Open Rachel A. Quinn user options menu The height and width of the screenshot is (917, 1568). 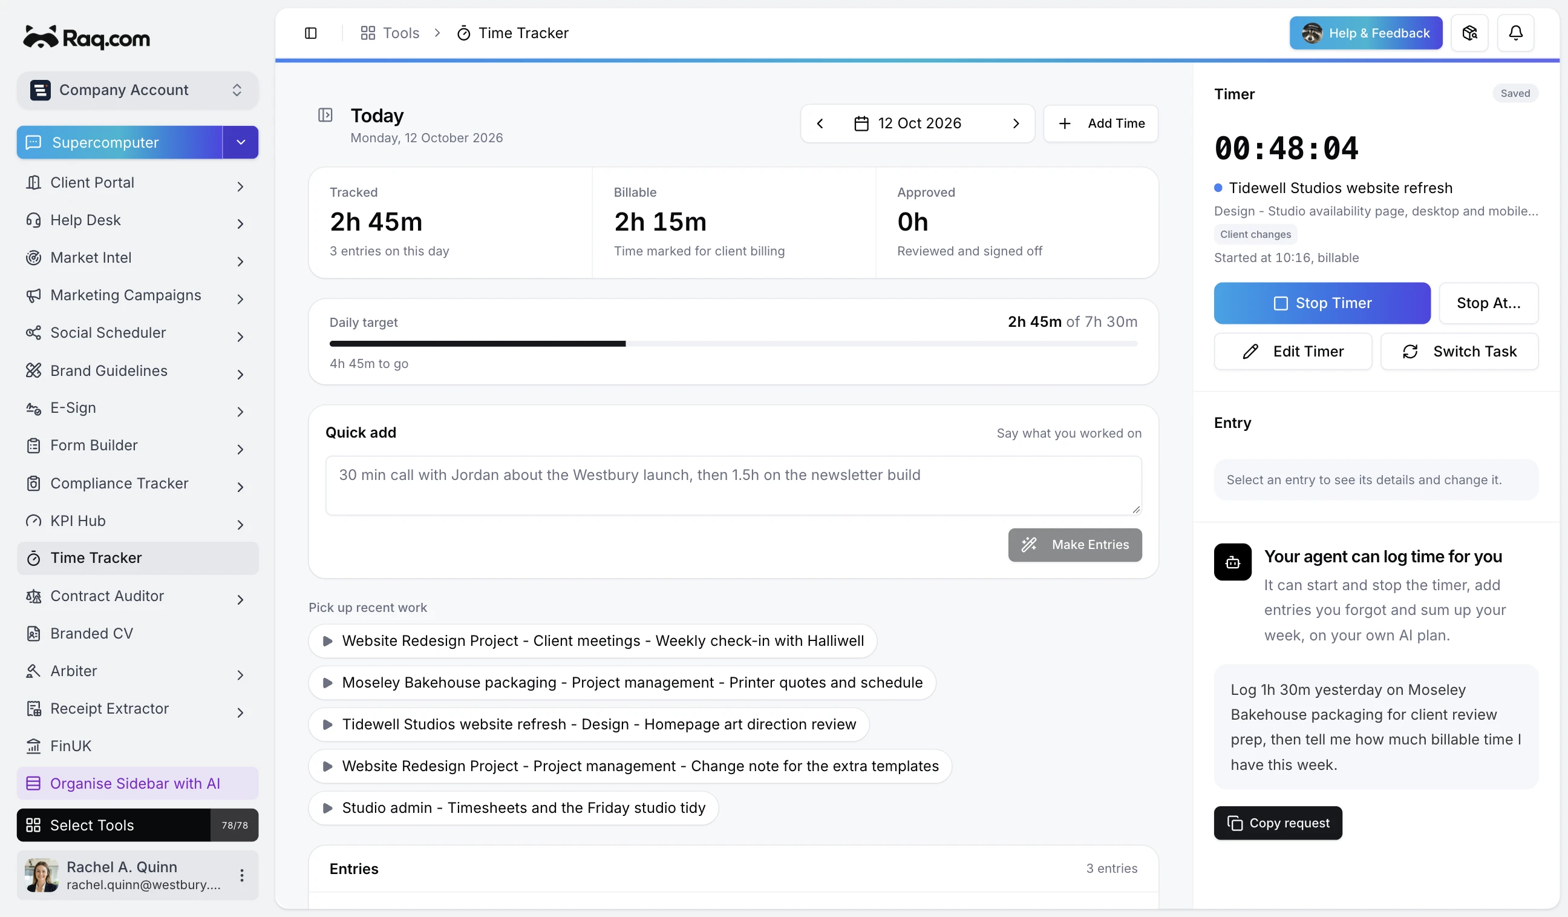click(x=241, y=875)
